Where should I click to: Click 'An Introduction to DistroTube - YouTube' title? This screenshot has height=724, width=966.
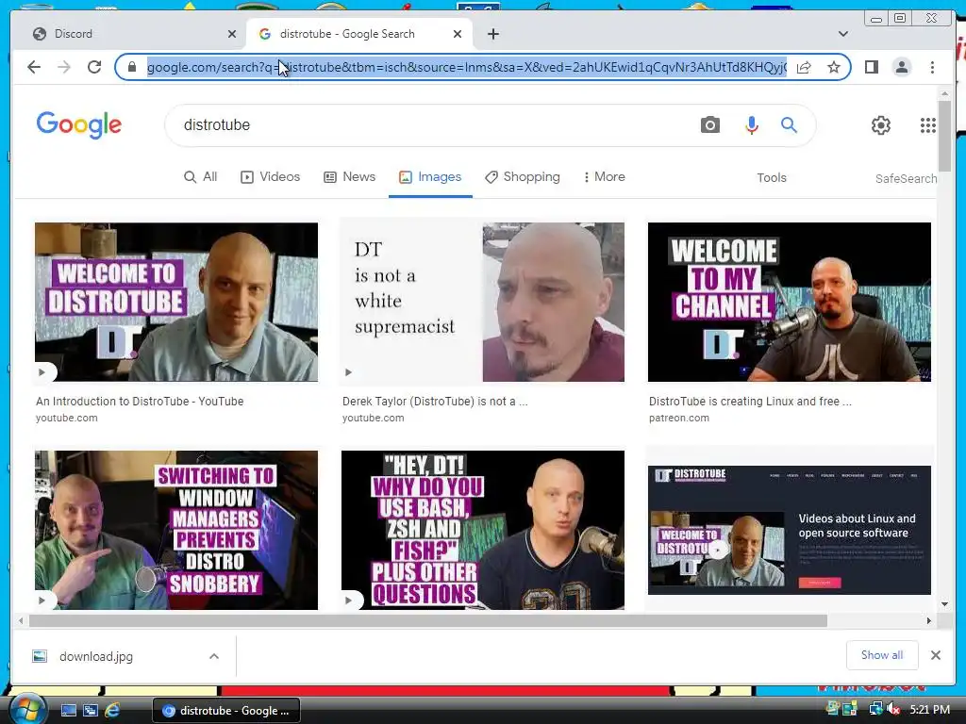(x=140, y=402)
